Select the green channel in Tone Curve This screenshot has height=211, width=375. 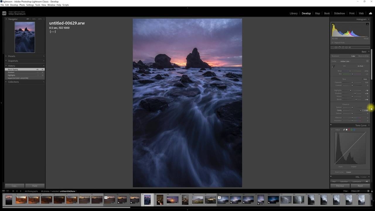click(352, 130)
